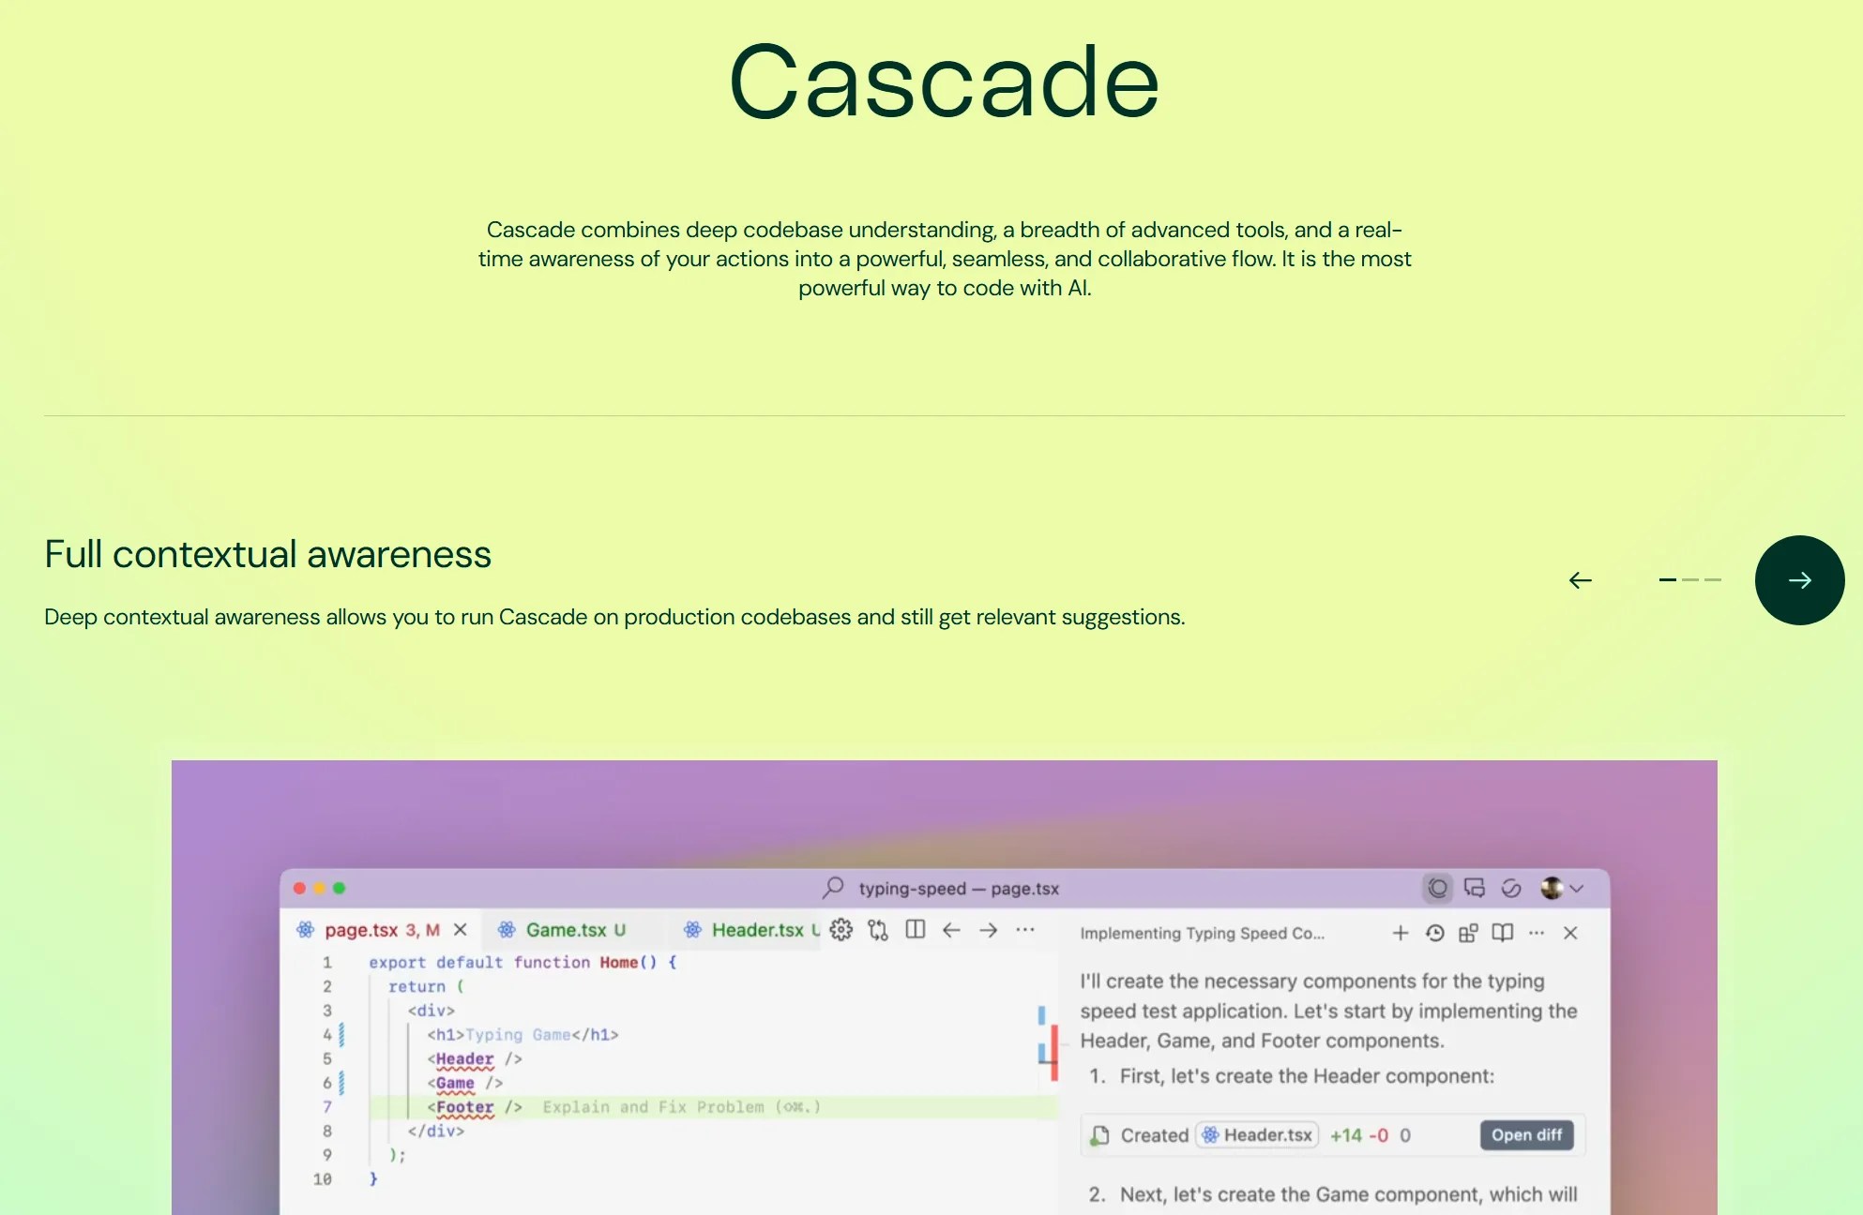This screenshot has width=1863, height=1215.
Task: Click line number 10 in the gutter
Action: (x=323, y=1179)
